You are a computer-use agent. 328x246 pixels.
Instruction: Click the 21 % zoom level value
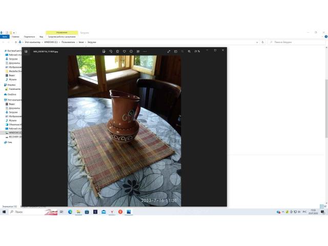pyautogui.click(x=197, y=51)
